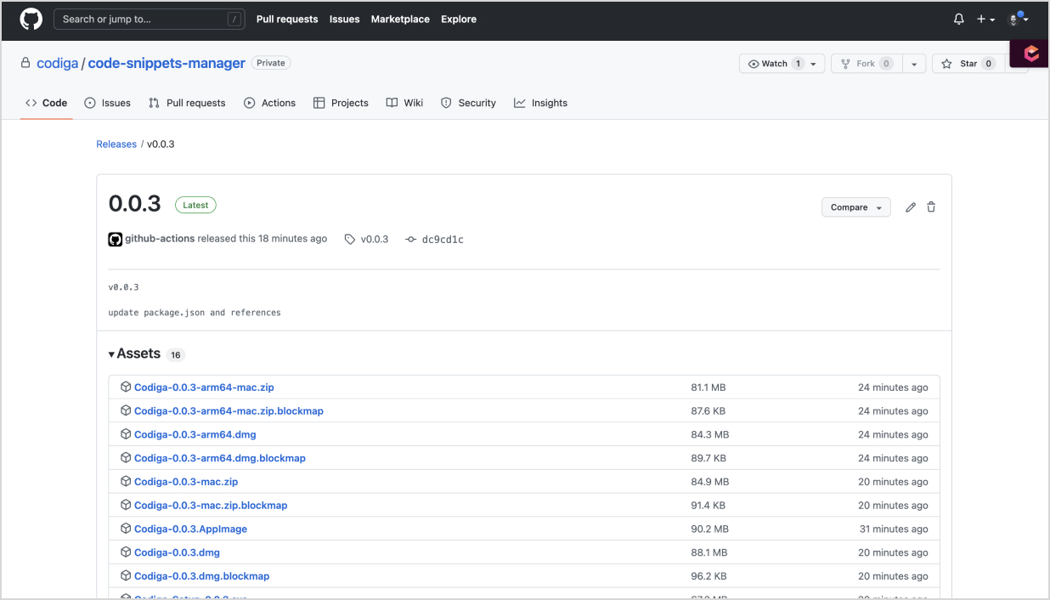This screenshot has width=1050, height=600.
Task: Open the Compare dropdown
Action: pyautogui.click(x=856, y=207)
